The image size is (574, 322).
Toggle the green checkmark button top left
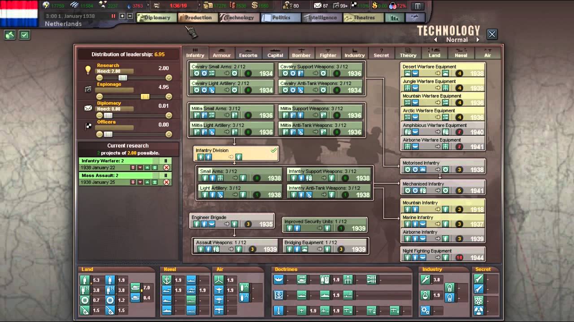click(25, 35)
